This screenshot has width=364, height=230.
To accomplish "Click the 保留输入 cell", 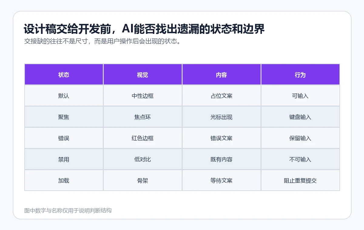I will coord(300,138).
